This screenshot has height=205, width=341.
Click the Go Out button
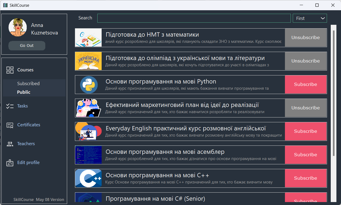pyautogui.click(x=27, y=46)
